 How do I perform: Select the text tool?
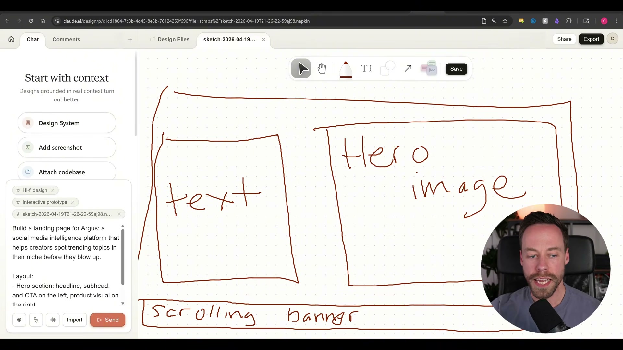coord(366,68)
